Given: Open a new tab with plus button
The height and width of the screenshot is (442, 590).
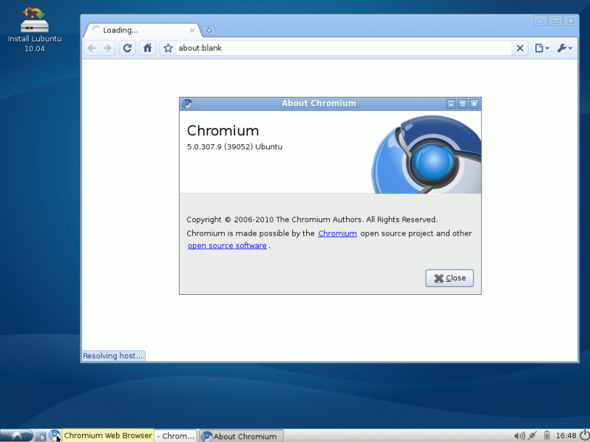Looking at the screenshot, I should pos(208,30).
